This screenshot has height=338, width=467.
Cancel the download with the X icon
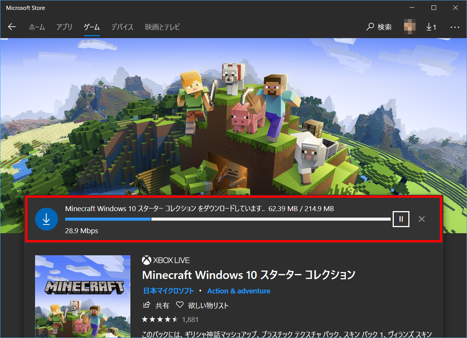click(422, 219)
